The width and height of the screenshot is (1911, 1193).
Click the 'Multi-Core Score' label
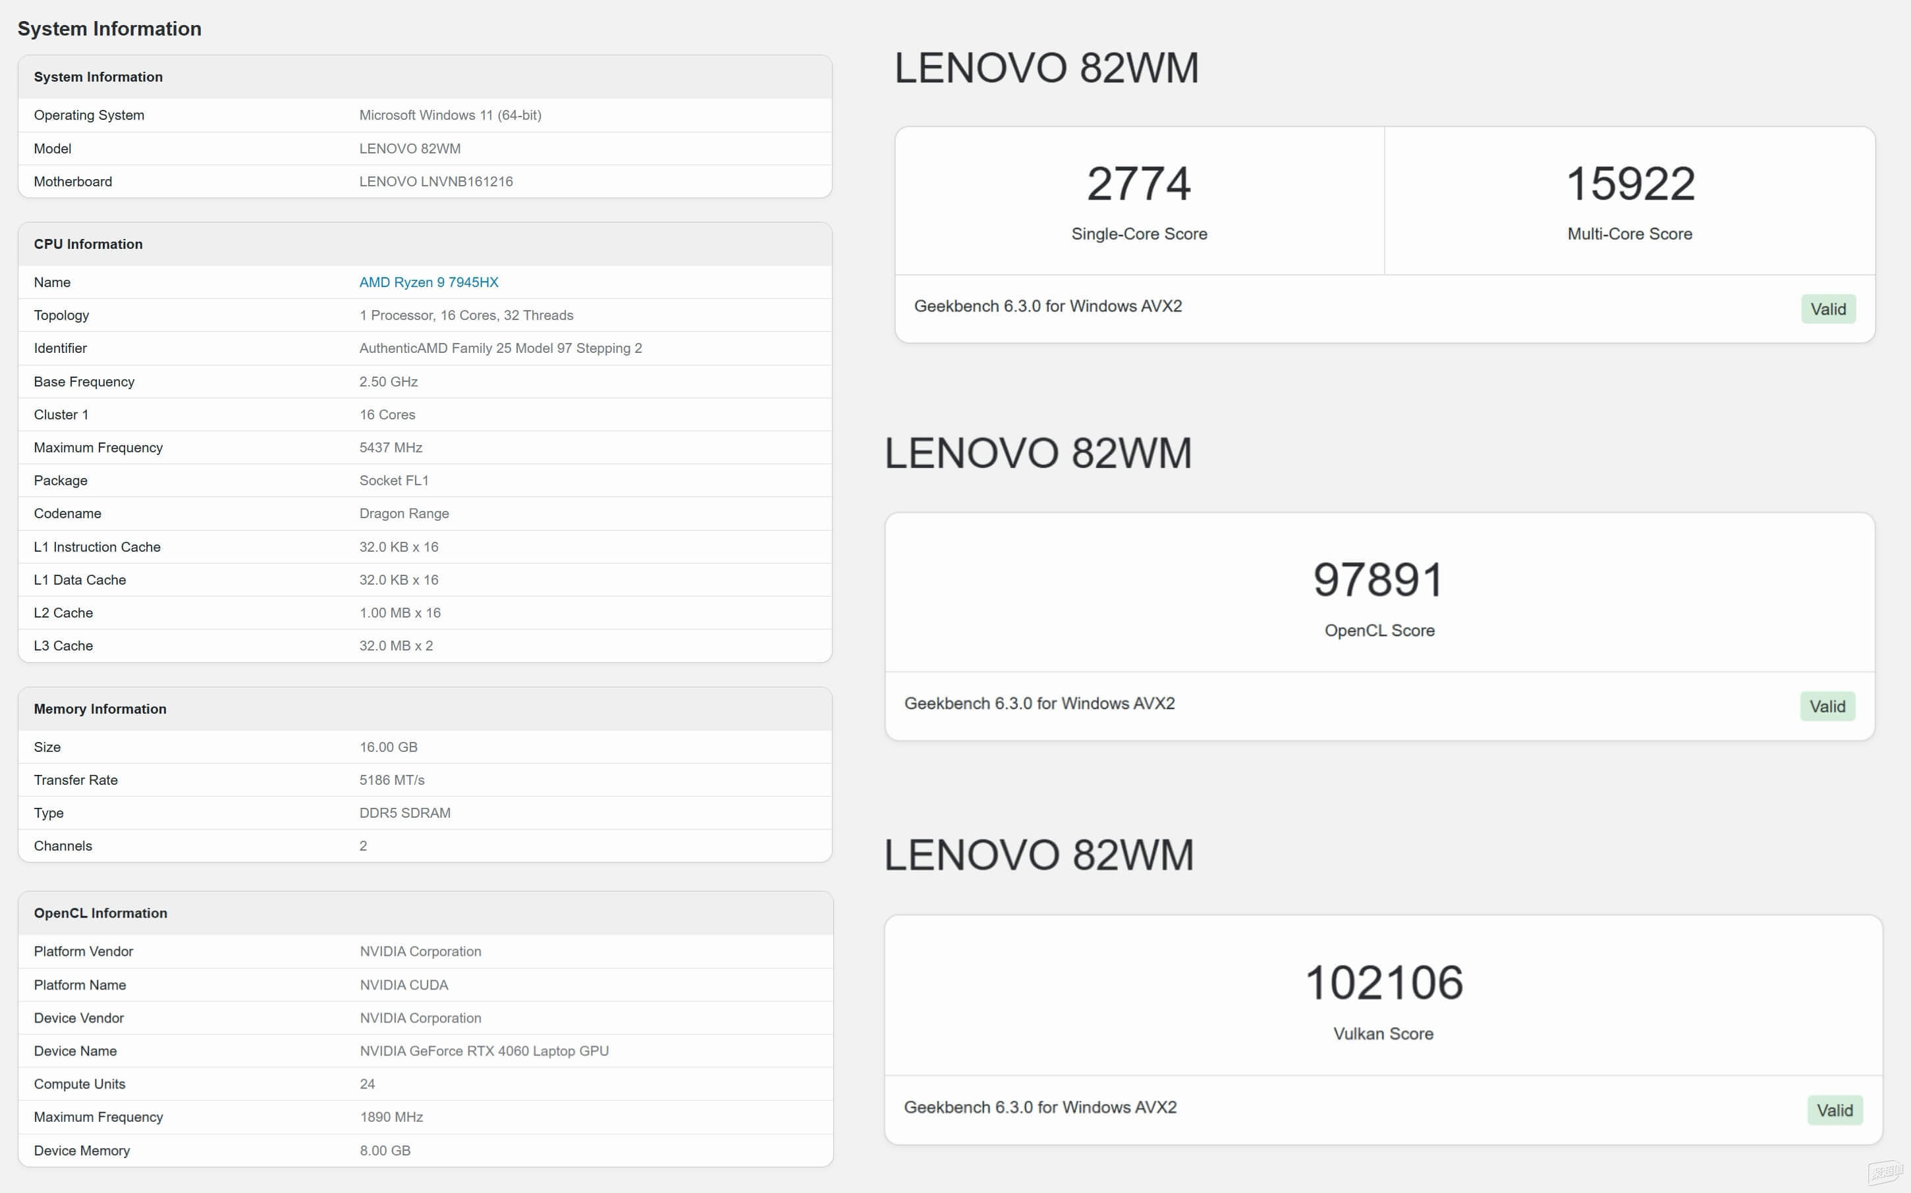(x=1629, y=234)
